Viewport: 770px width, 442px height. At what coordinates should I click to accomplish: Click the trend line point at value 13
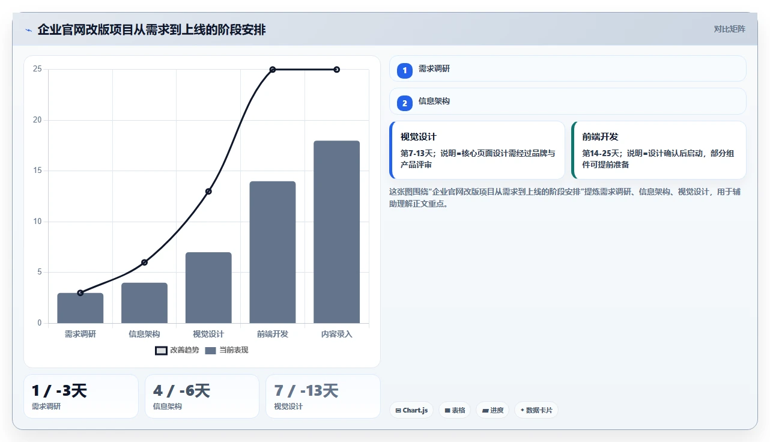pos(208,192)
